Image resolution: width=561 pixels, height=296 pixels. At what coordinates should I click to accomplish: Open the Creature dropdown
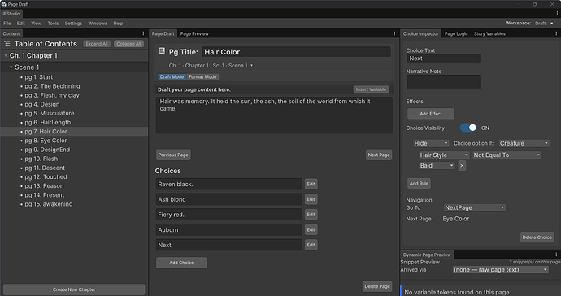(524, 143)
